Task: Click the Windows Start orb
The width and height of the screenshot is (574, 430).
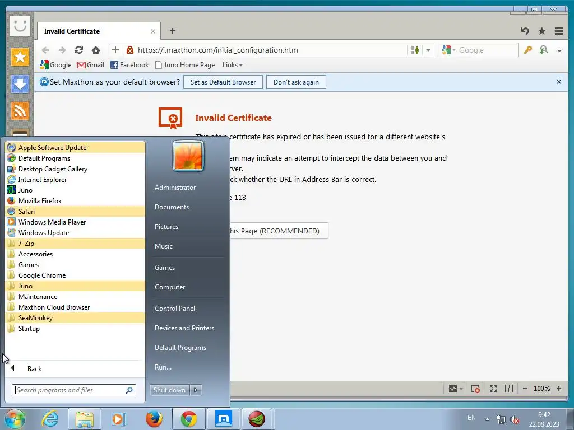Action: (15, 419)
